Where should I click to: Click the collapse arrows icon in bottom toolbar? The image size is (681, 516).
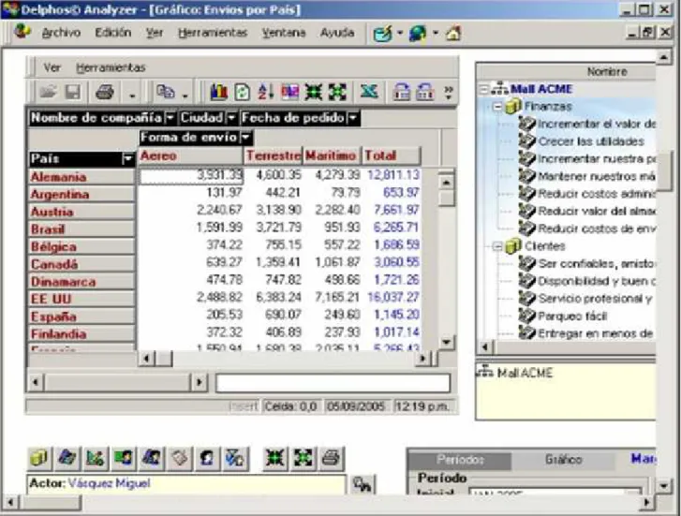(275, 458)
